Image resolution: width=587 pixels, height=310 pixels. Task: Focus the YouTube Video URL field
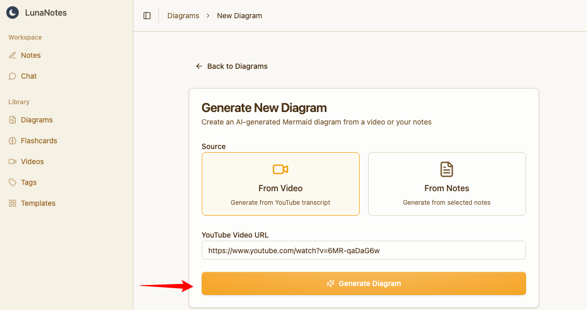tap(363, 250)
